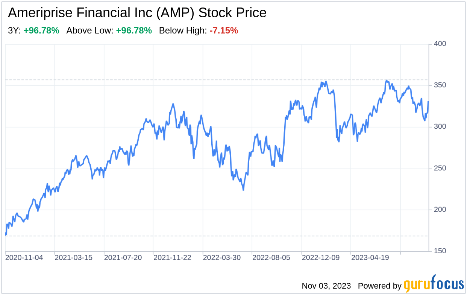467x295 pixels.
Task: Click the 2022-03-30 date axis label
Action: tap(222, 258)
